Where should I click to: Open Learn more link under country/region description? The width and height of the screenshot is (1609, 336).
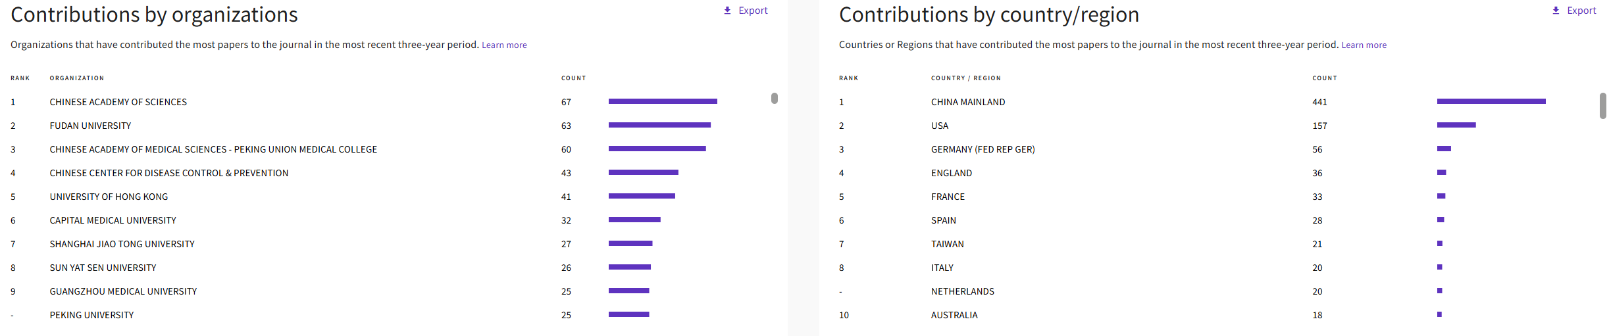tap(1364, 45)
